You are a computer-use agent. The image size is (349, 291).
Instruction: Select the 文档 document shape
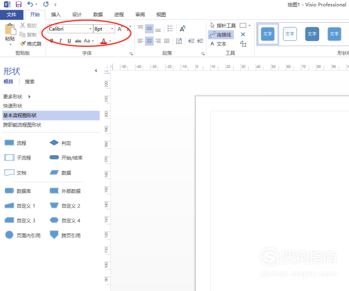[x=15, y=173]
